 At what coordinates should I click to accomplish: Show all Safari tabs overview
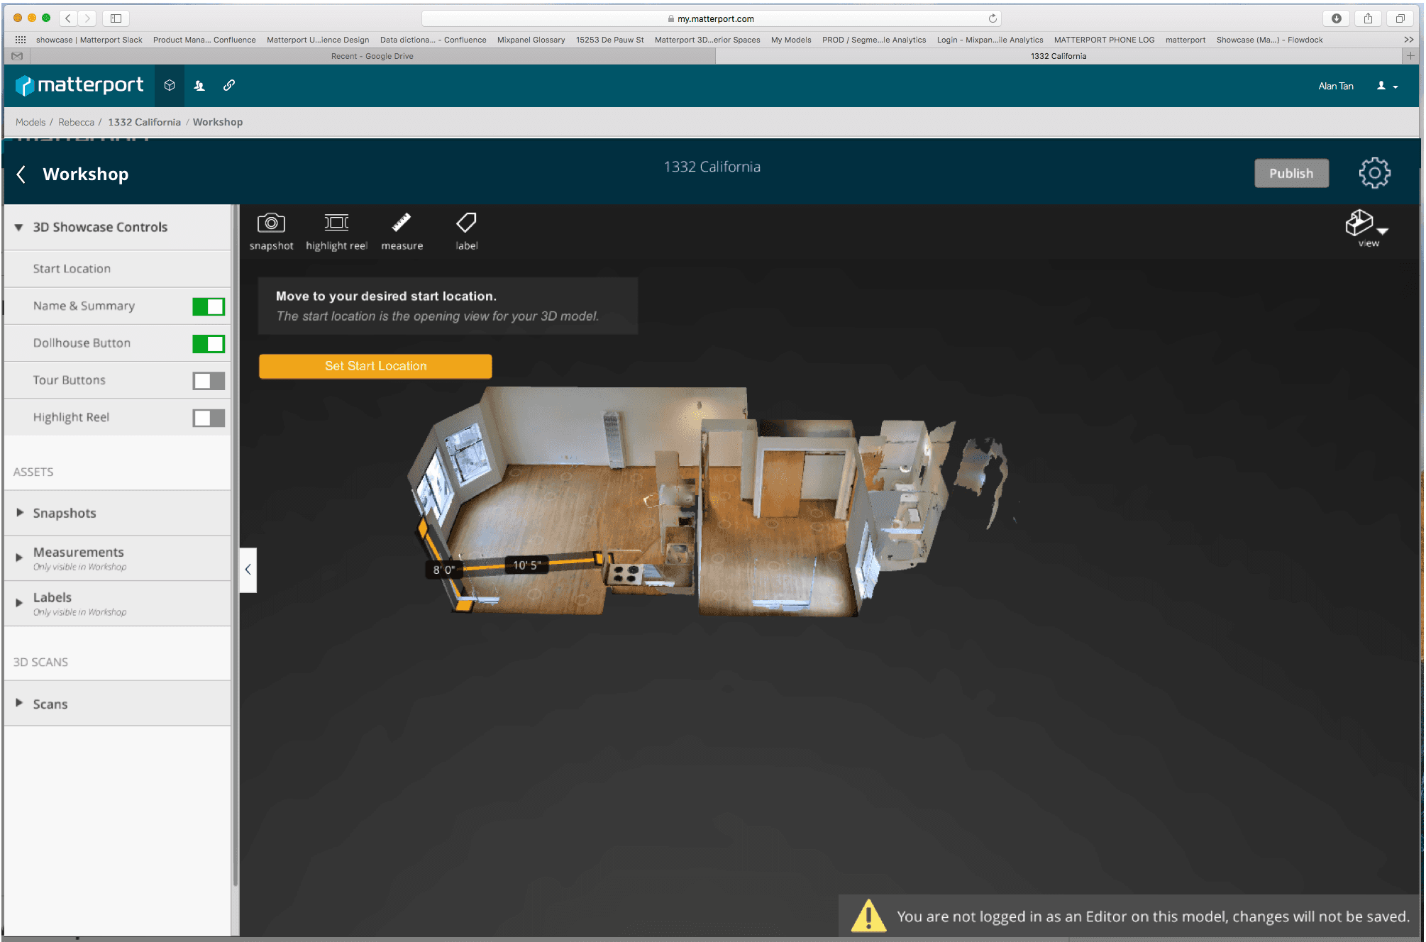pyautogui.click(x=1400, y=18)
